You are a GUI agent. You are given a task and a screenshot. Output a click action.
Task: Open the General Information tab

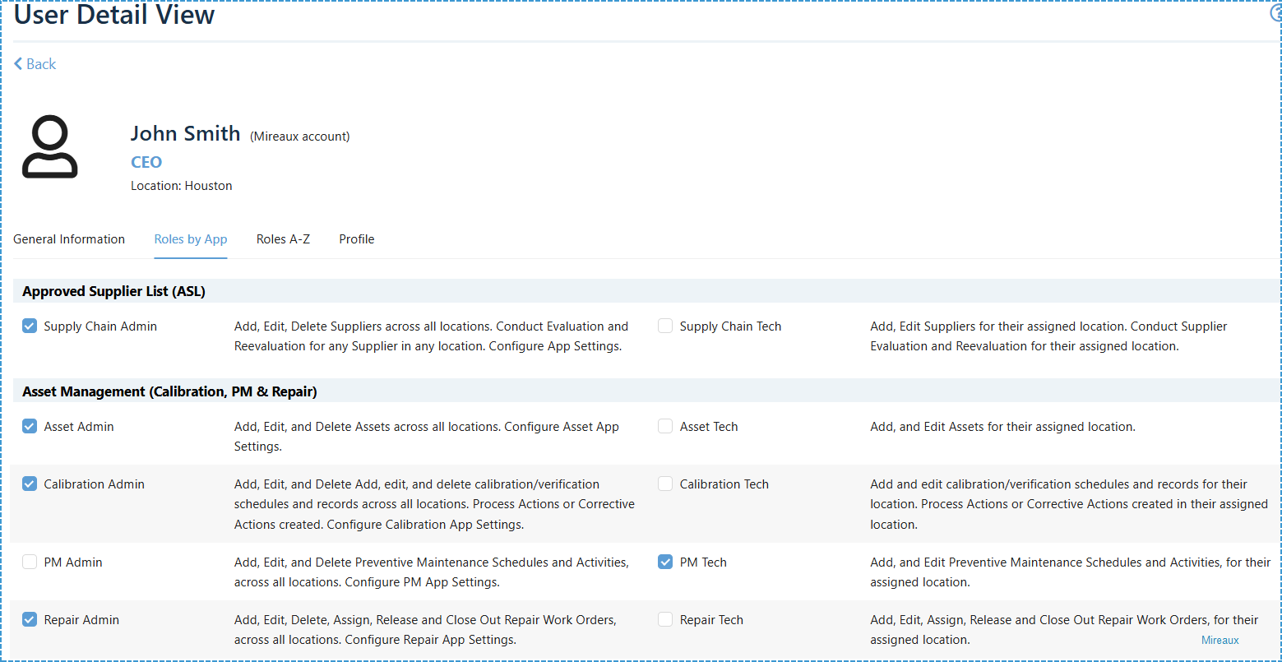click(69, 239)
